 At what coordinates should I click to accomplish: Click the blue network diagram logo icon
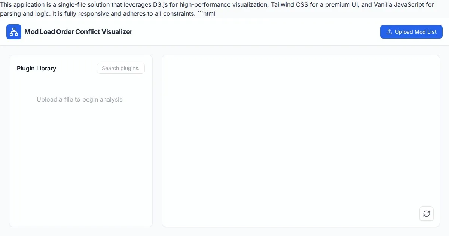click(14, 32)
